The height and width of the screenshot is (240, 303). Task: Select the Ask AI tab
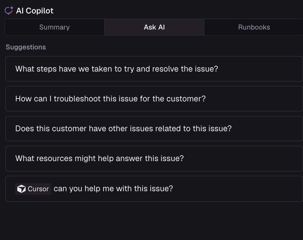pyautogui.click(x=154, y=27)
